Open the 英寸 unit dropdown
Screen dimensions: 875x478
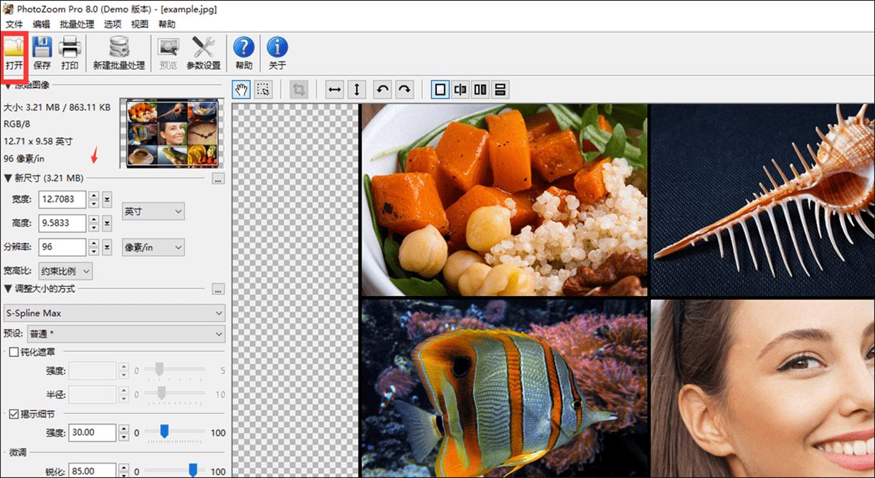[153, 211]
